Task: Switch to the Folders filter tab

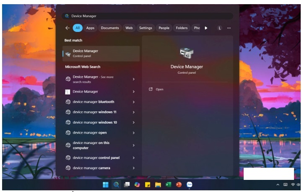Action: (182, 28)
